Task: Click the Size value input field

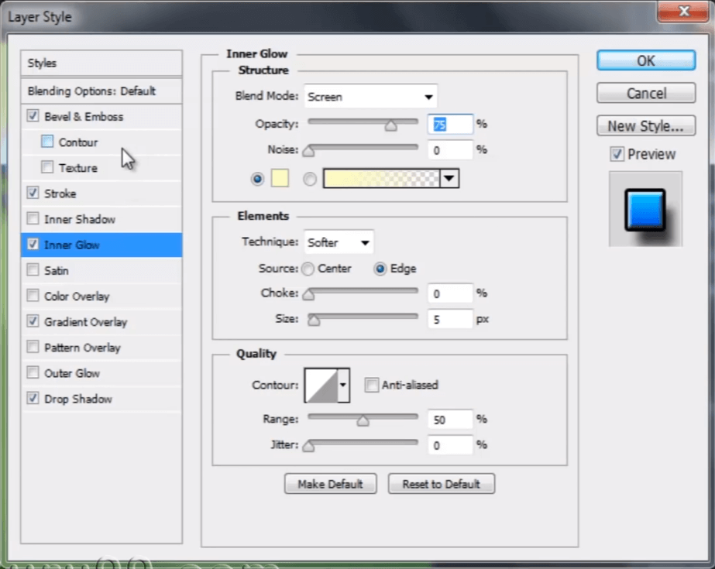Action: pyautogui.click(x=449, y=318)
